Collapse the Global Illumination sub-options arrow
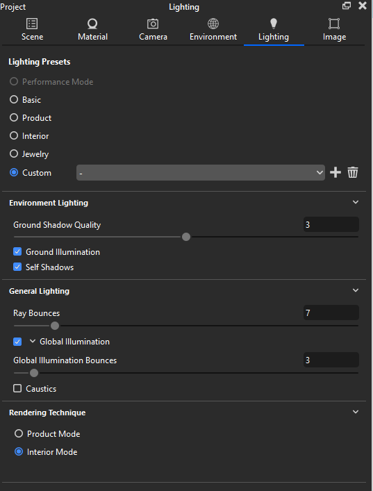The width and height of the screenshot is (373, 491). pos(33,341)
